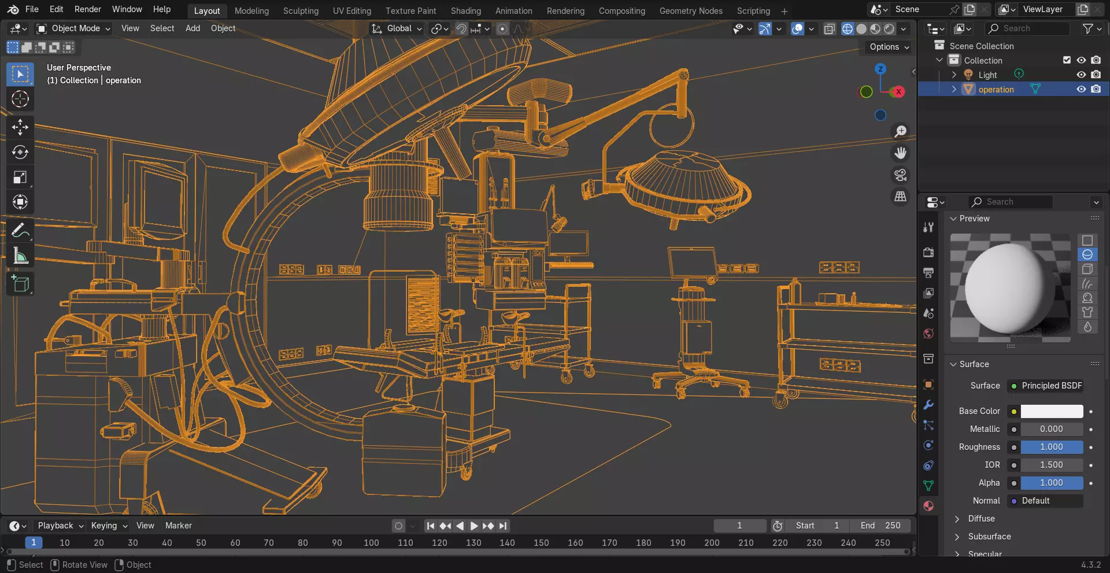This screenshot has width=1110, height=573.
Task: Select the Annotate pencil tool
Action: point(20,231)
